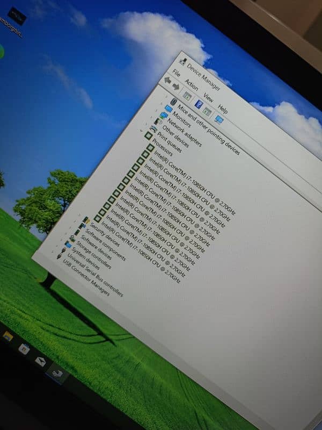Open the Help menu

pyautogui.click(x=222, y=109)
